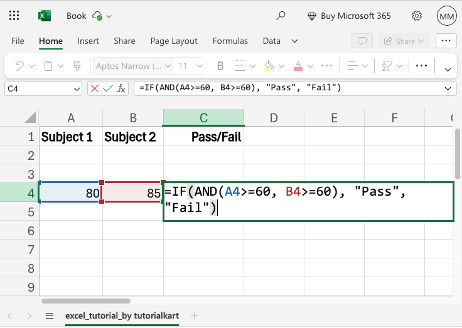Click the Subject 1 header cell

click(71, 137)
